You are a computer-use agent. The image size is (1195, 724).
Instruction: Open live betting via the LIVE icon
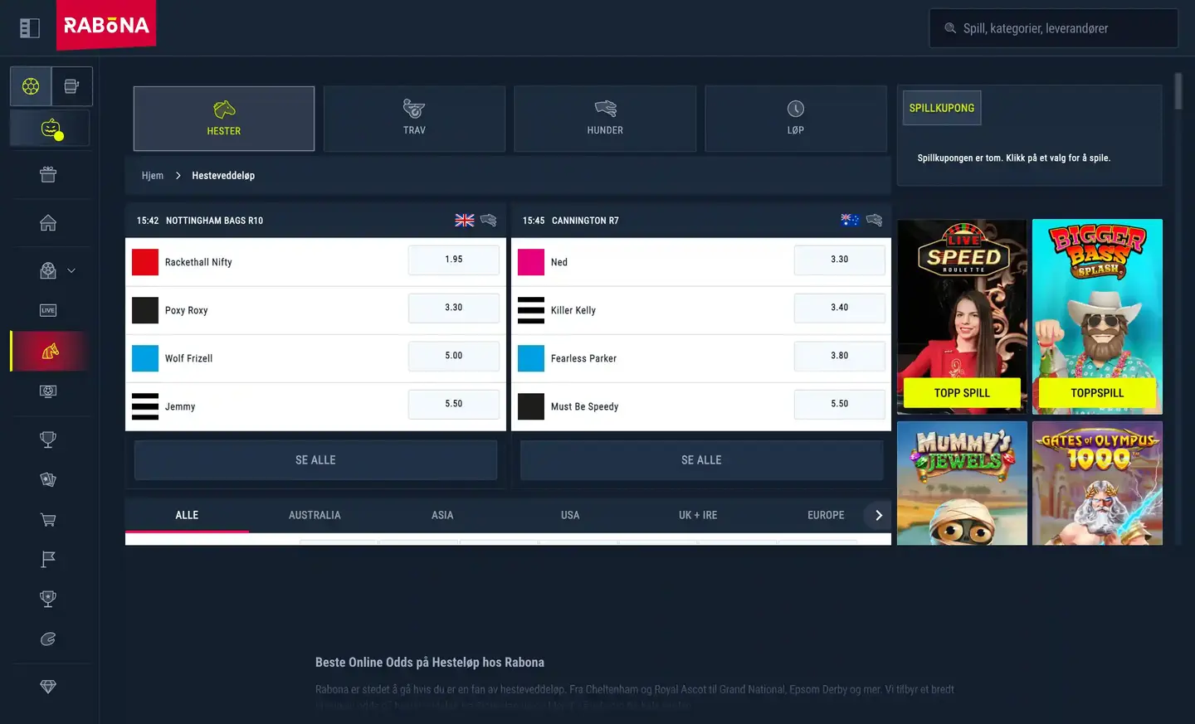tap(48, 310)
